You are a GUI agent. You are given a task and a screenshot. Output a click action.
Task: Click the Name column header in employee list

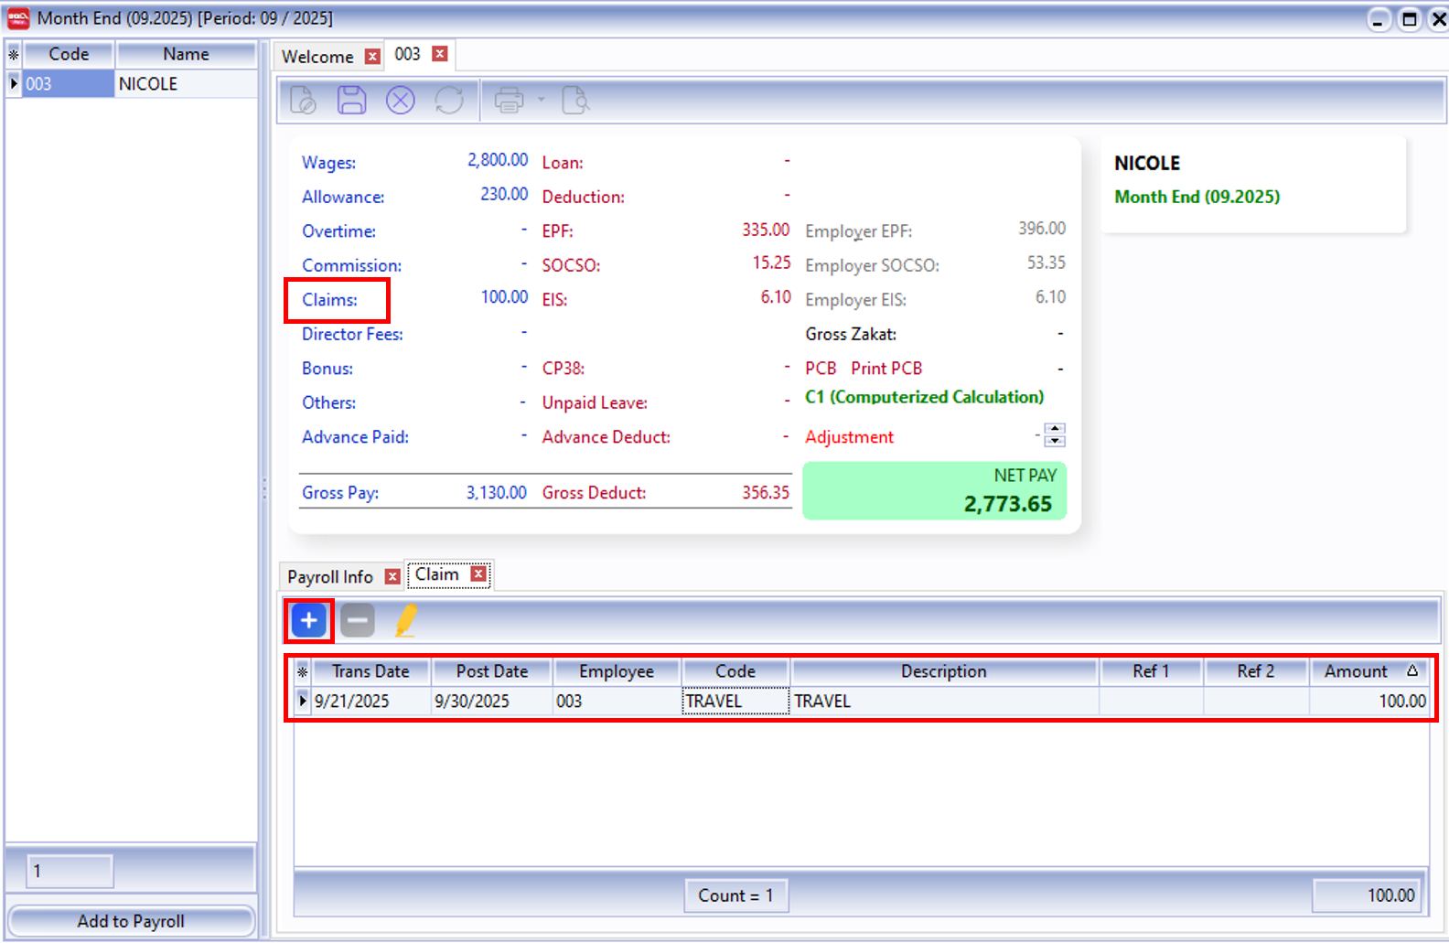[x=186, y=54]
